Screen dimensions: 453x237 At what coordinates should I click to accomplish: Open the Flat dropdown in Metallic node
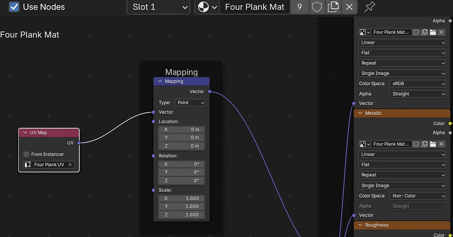click(402, 165)
